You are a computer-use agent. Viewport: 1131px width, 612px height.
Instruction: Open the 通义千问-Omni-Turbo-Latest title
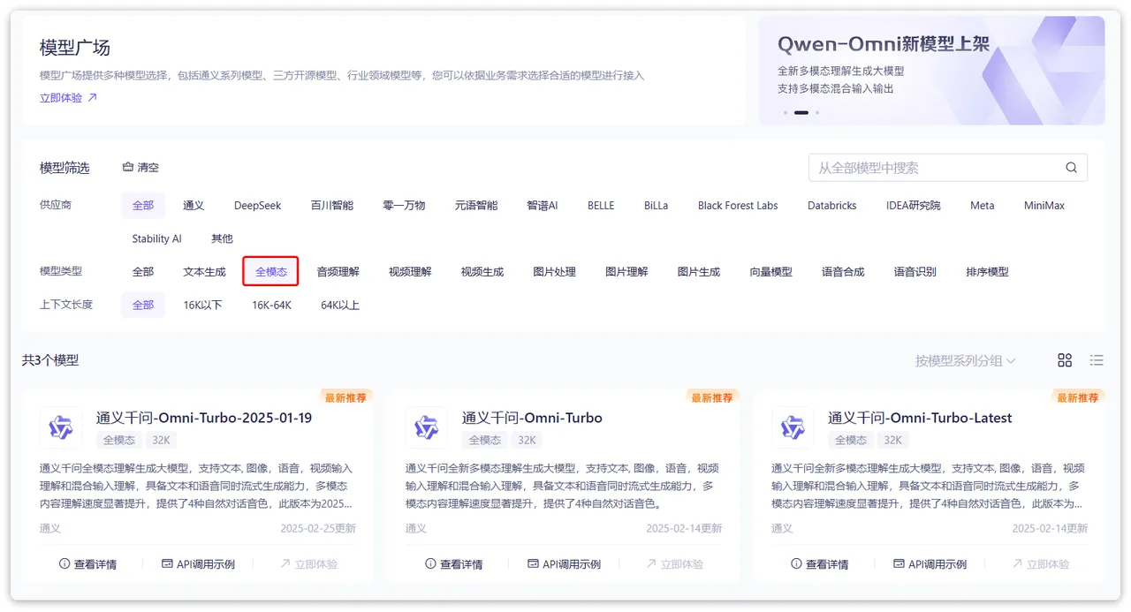tap(920, 418)
